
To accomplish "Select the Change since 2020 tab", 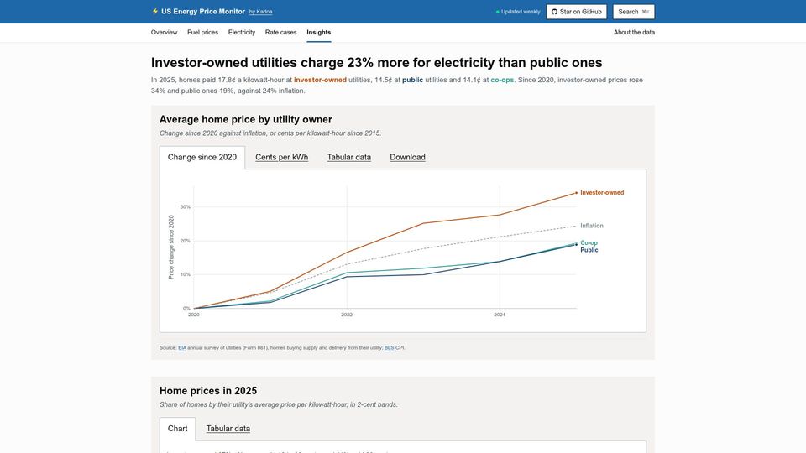I will point(202,157).
